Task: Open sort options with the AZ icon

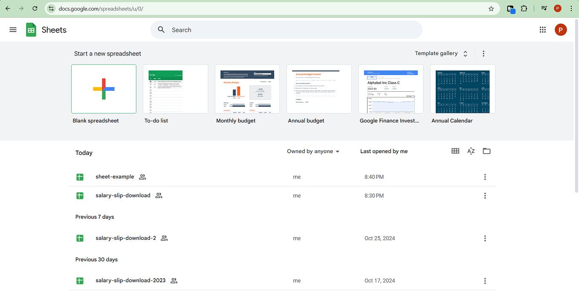Action: [x=471, y=151]
